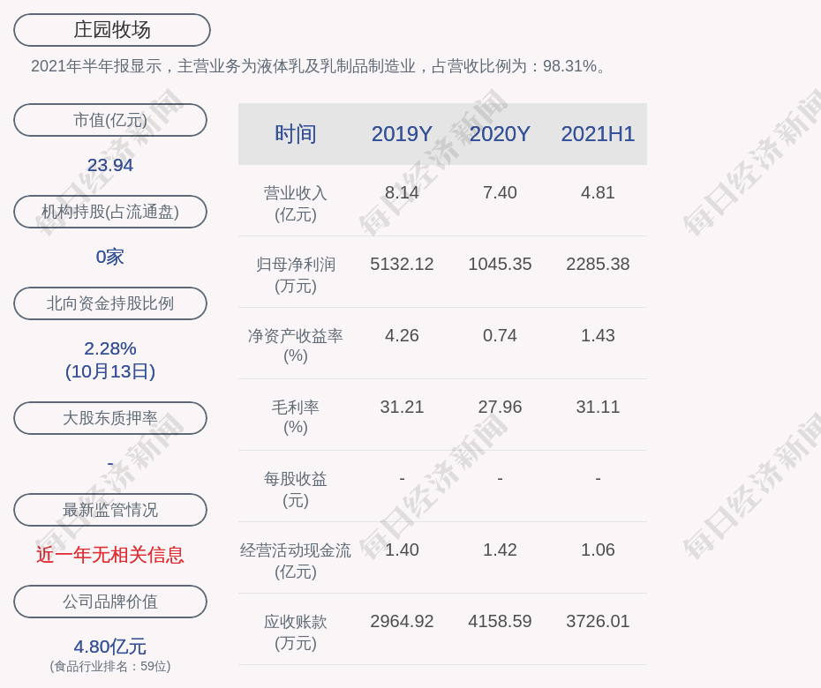Click receivables value 2964.92
Screen dimensions: 821x688
(x=402, y=622)
